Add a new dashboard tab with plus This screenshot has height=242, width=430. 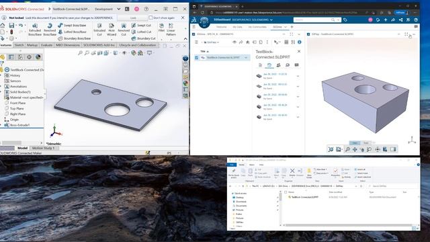click(292, 27)
